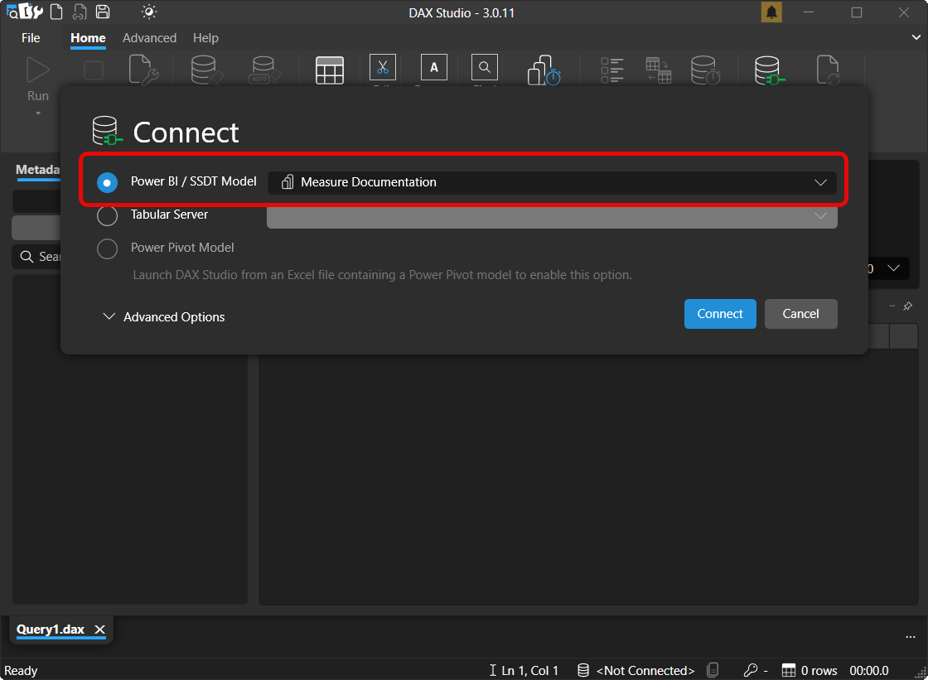Click the status bar server copy icon
Viewport: 928px width, 680px height.
click(x=713, y=670)
